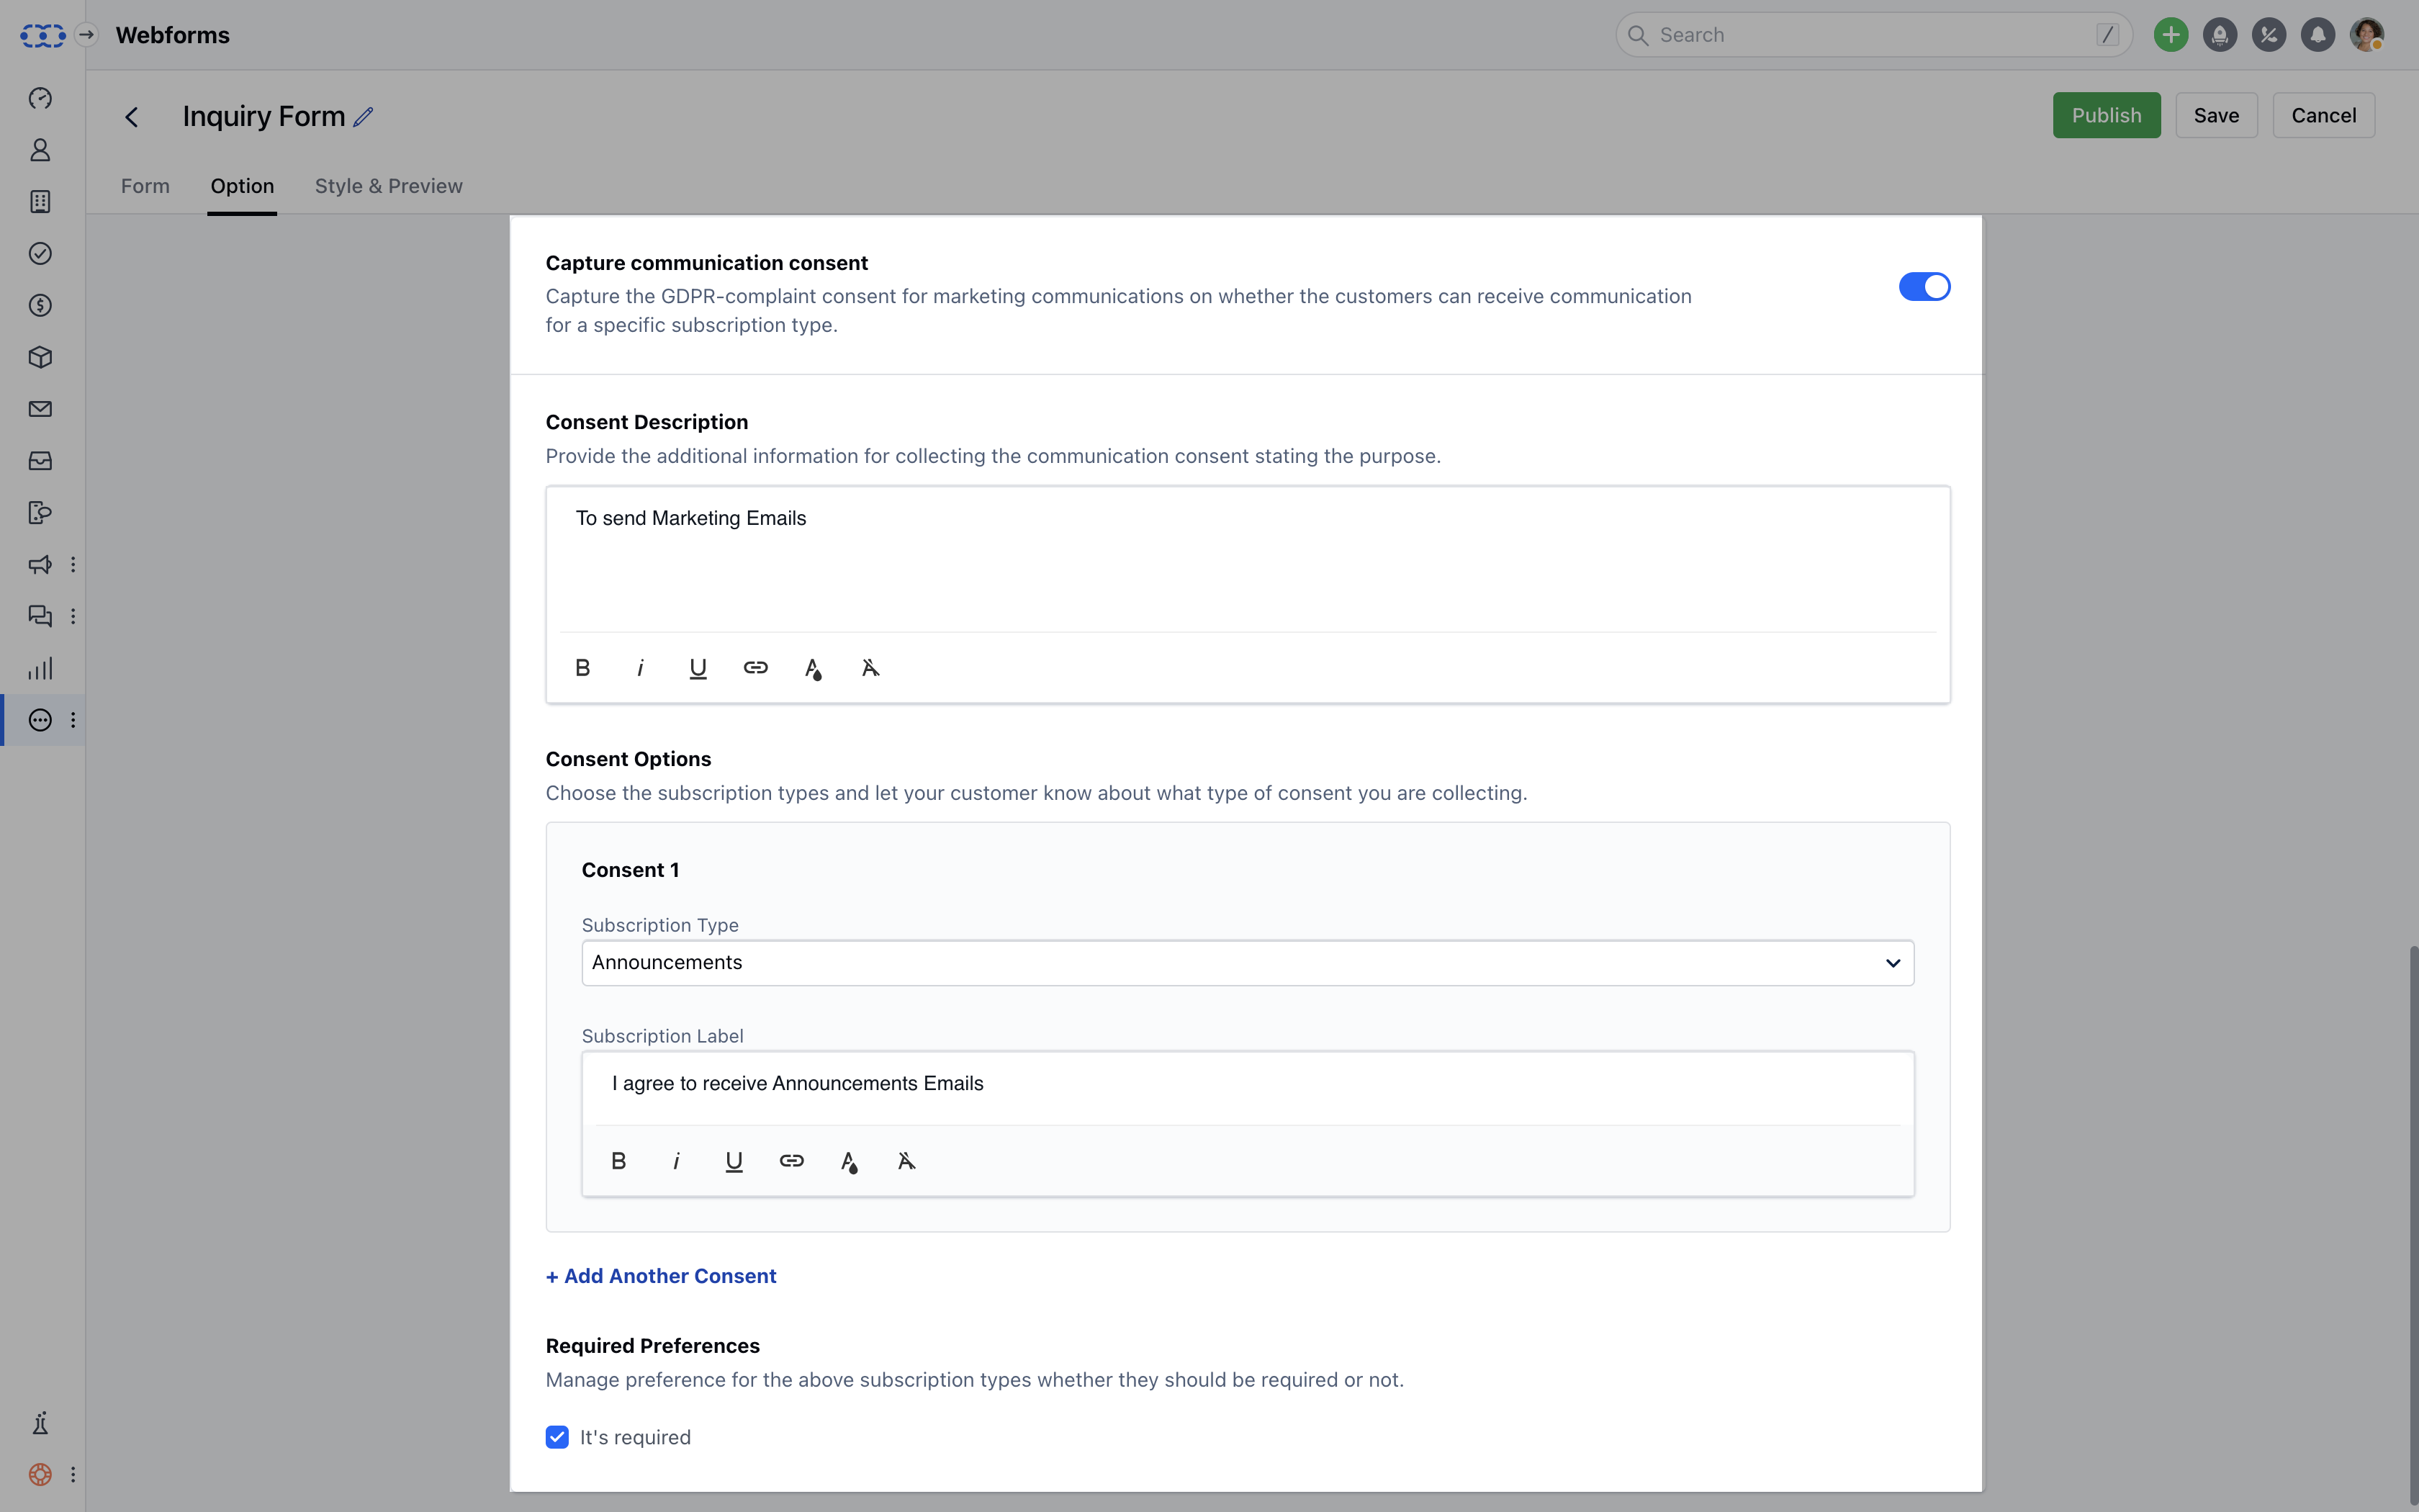Toggle underline in Subscription Label editor
The width and height of the screenshot is (2419, 1512).
point(734,1161)
